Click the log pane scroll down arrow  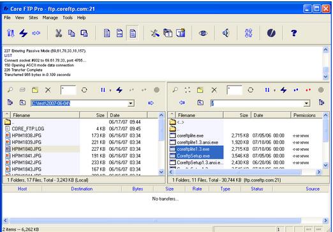325,77
